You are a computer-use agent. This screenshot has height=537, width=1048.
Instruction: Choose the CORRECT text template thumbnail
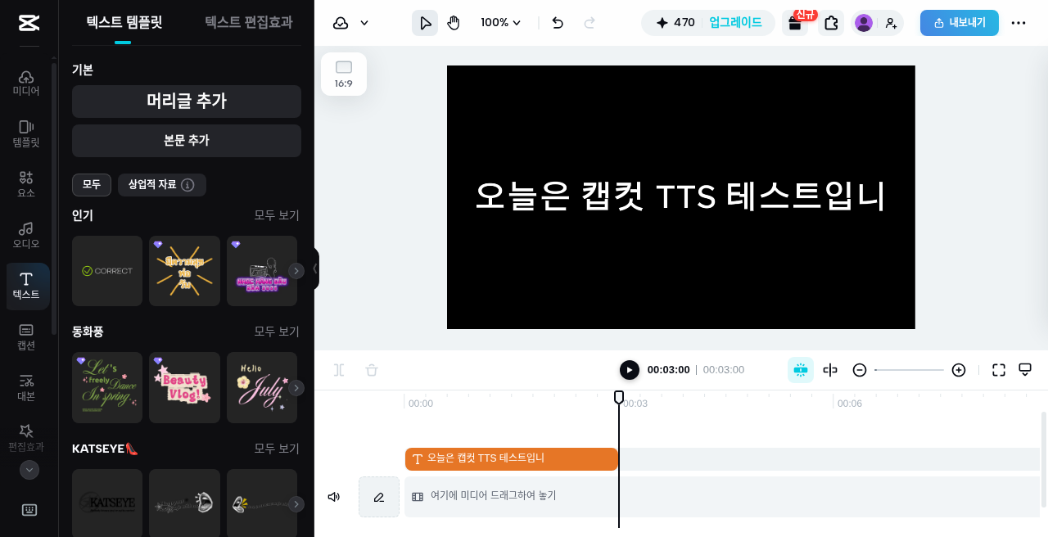click(107, 271)
